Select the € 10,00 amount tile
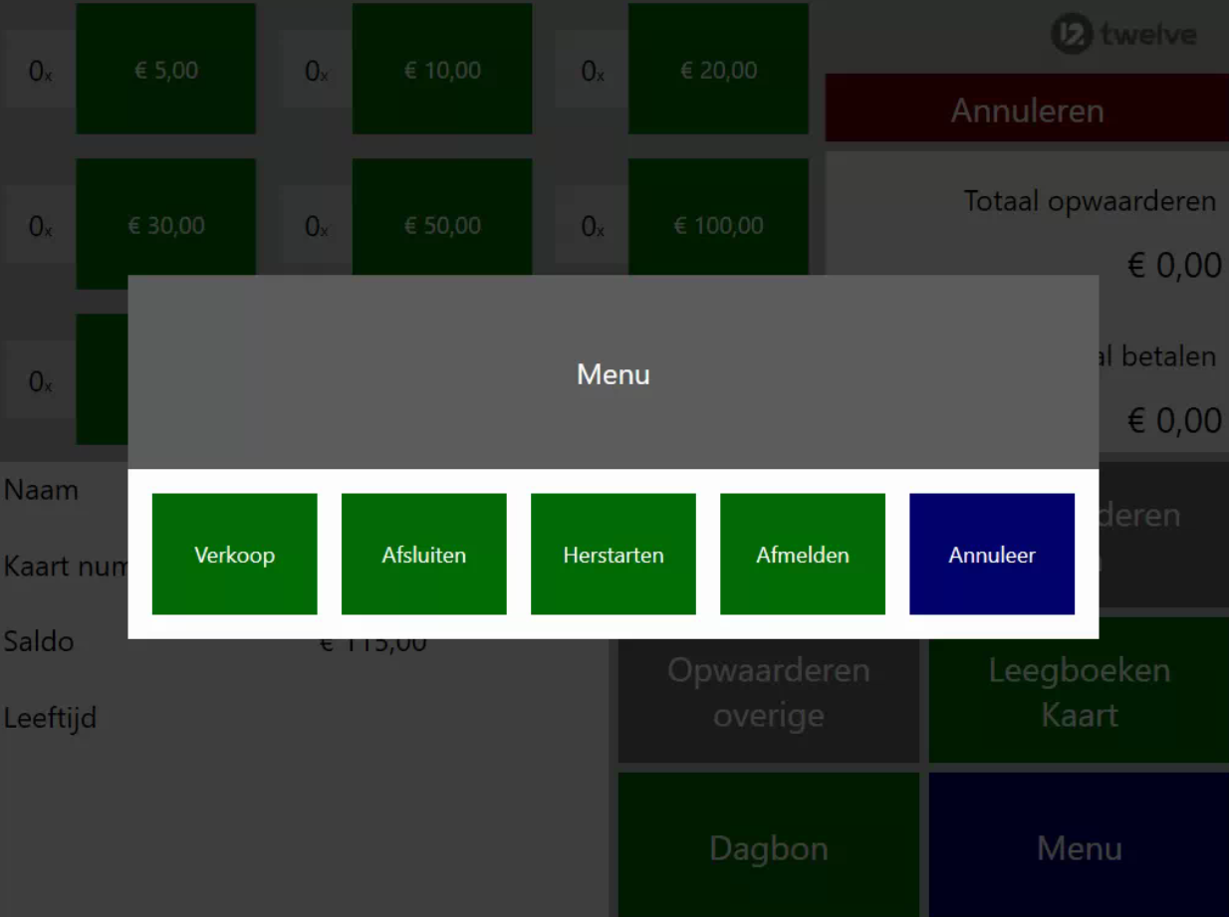The height and width of the screenshot is (917, 1229). click(x=441, y=70)
